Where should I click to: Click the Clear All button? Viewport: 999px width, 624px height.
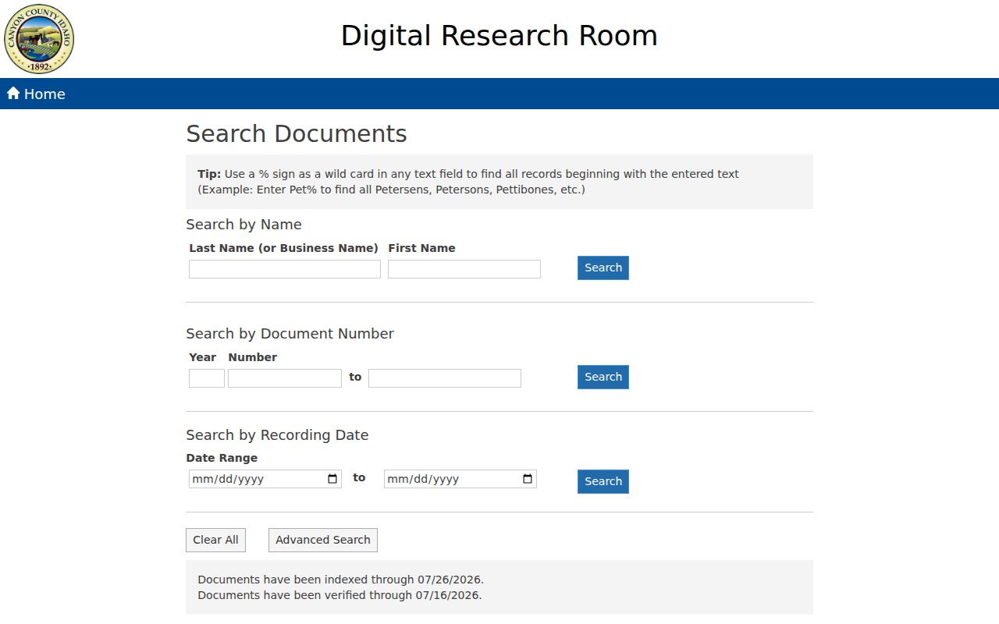click(215, 540)
